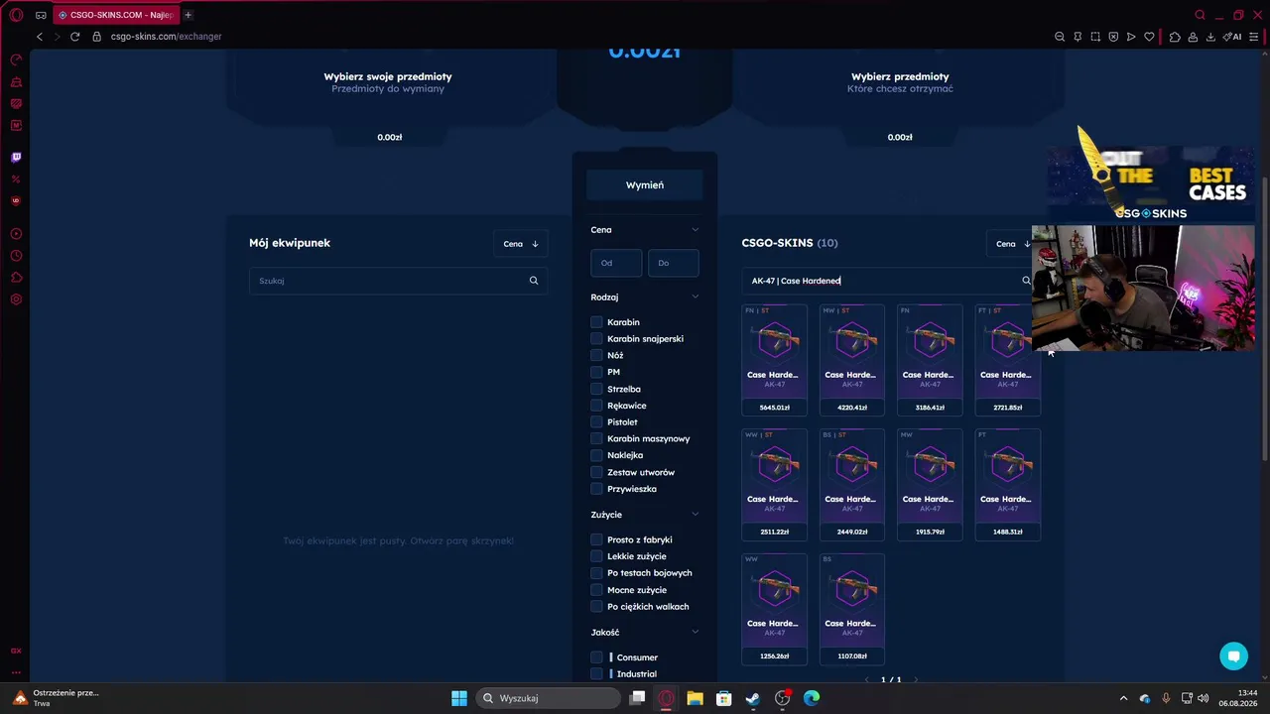Image resolution: width=1270 pixels, height=714 pixels.
Task: Enable the Nóż filter checkbox
Action: 596,355
